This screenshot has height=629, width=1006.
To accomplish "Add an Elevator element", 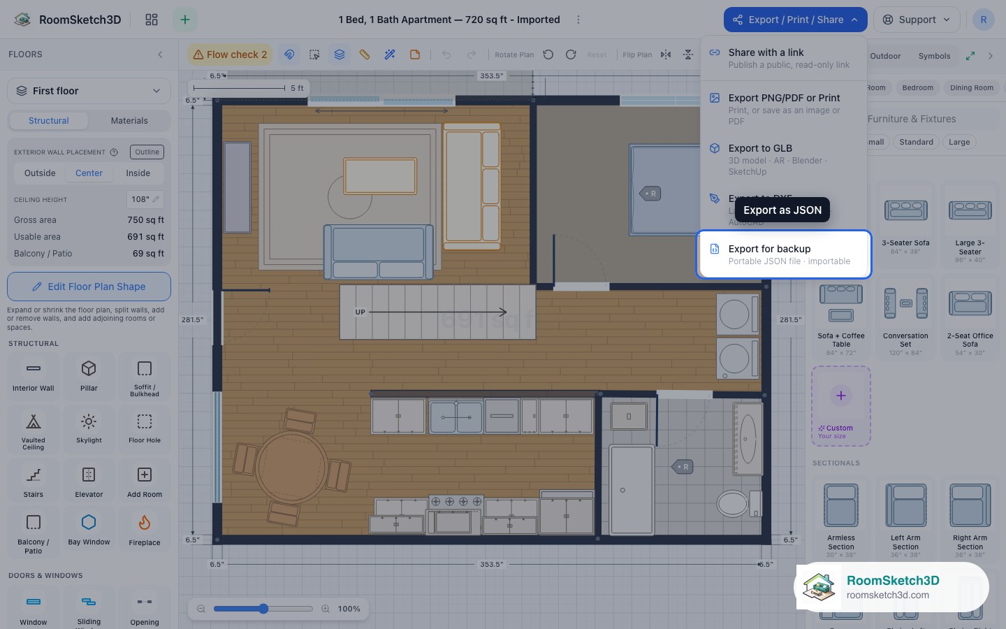I will click(89, 482).
